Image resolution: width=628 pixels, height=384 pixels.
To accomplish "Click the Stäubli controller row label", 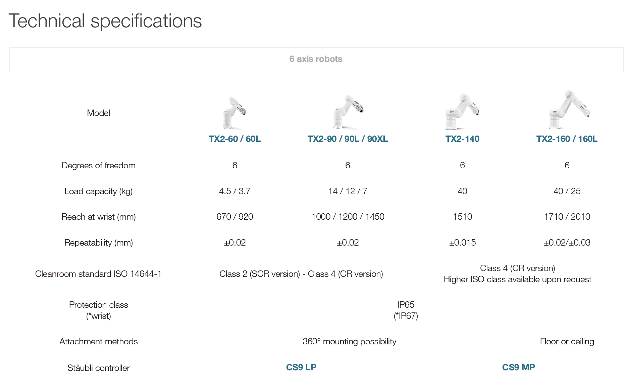I will pyautogui.click(x=98, y=368).
